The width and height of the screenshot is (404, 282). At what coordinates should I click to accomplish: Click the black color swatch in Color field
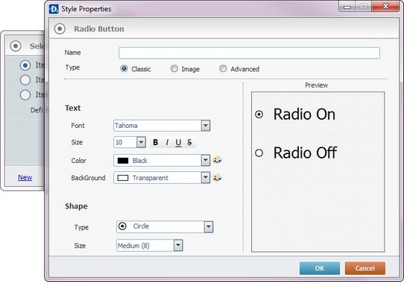pyautogui.click(x=123, y=161)
